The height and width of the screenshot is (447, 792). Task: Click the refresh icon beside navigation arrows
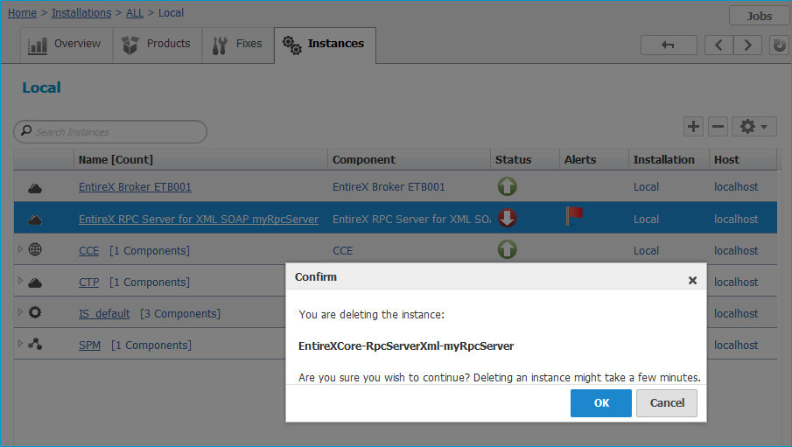779,45
